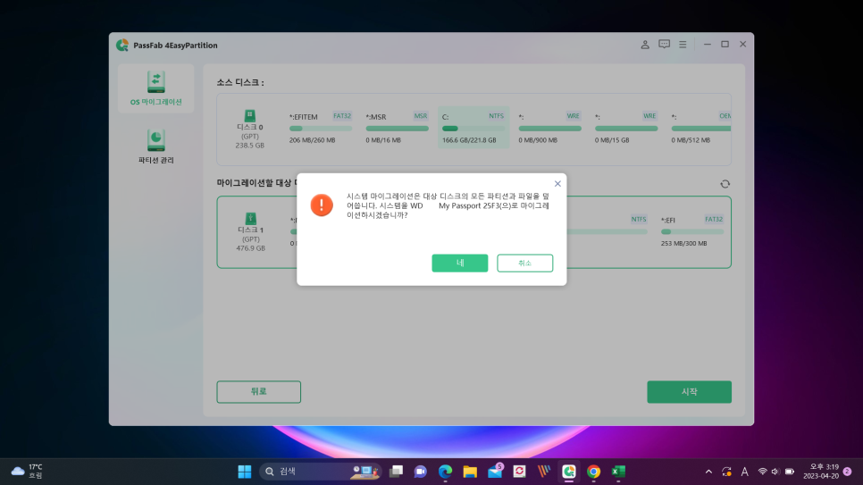Select the C: NTFS partition

pos(473,127)
